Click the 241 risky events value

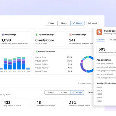[x=72, y=40]
